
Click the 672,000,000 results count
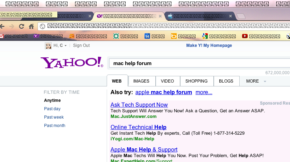click(277, 73)
